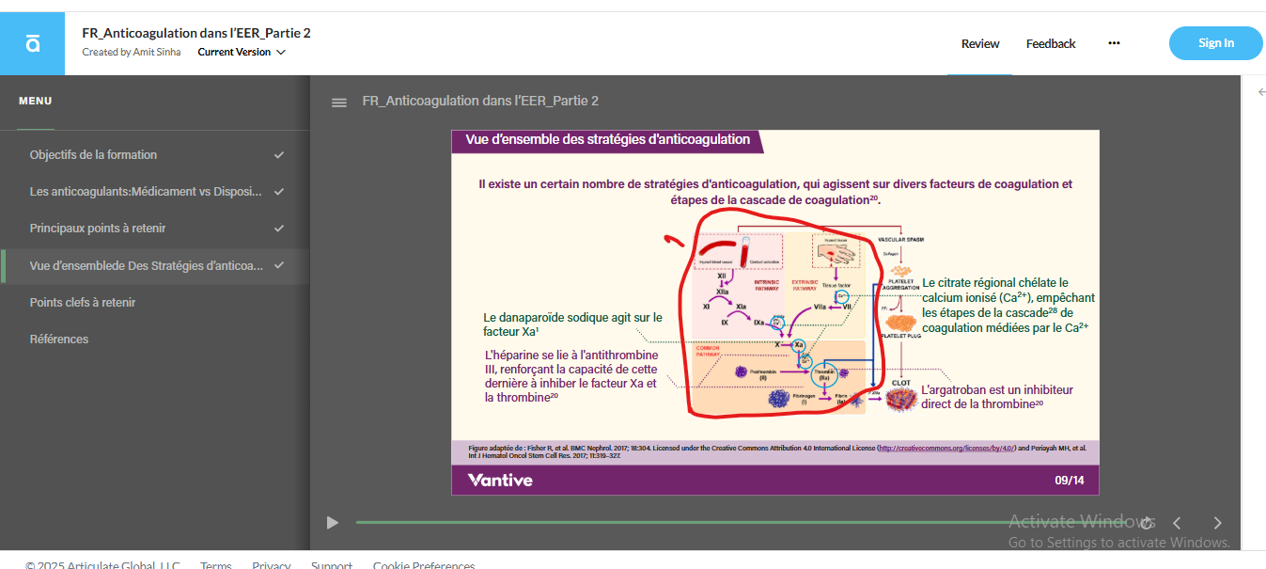Screen dimensions: 1266x569
Task: Click the Articulate 360 logo icon
Action: pos(33,43)
